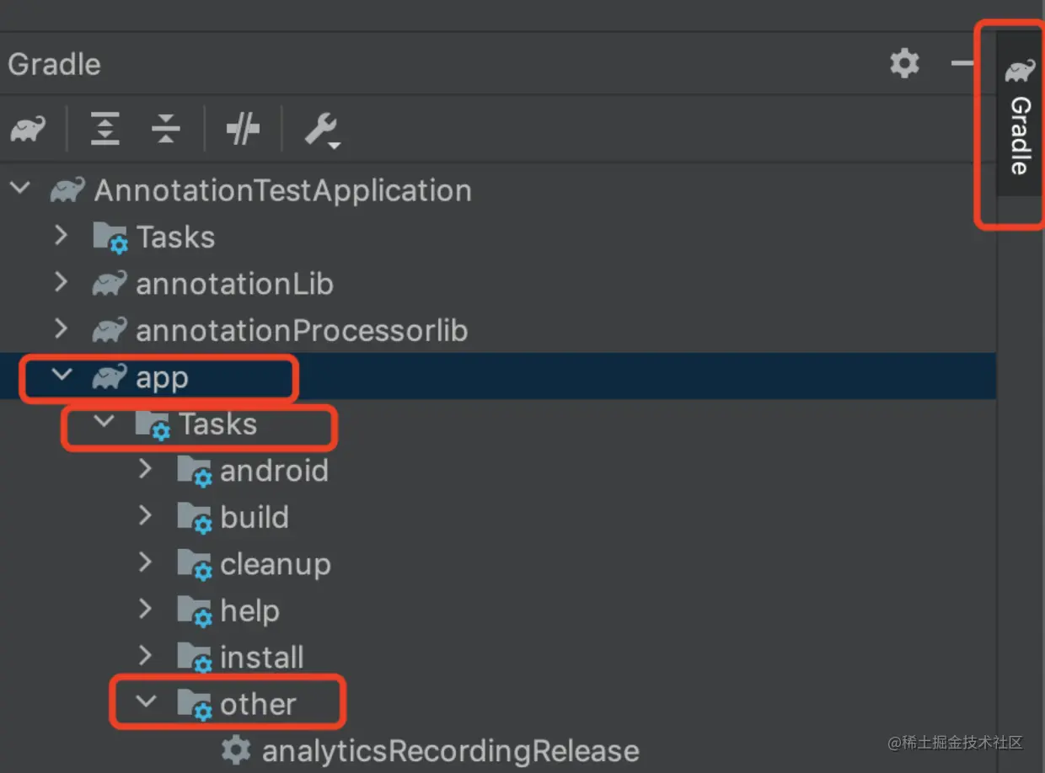Collapse the app module node
Screen dimensions: 1045x773
(x=62, y=376)
